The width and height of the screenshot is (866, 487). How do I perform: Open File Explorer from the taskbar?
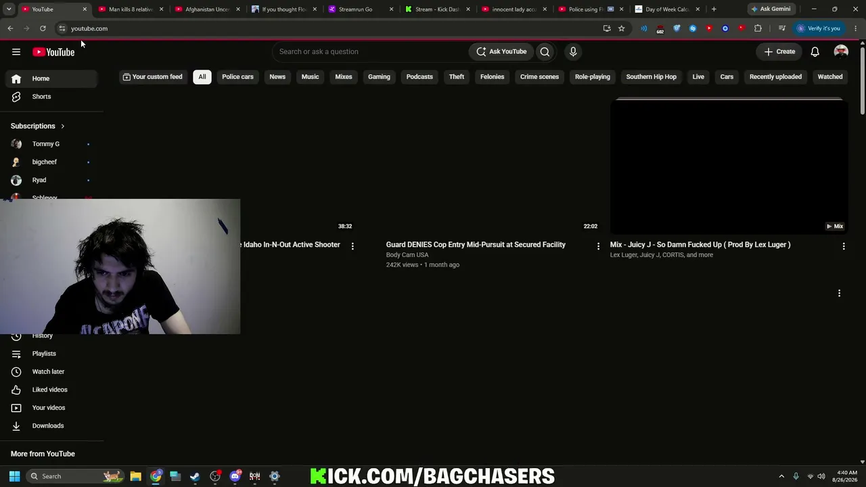coord(135,476)
